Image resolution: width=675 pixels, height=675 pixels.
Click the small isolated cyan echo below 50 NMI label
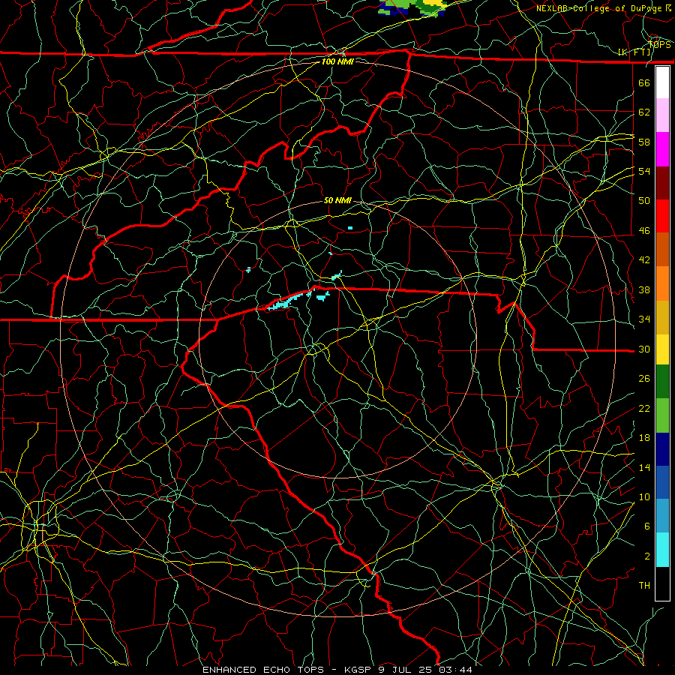[x=350, y=228]
